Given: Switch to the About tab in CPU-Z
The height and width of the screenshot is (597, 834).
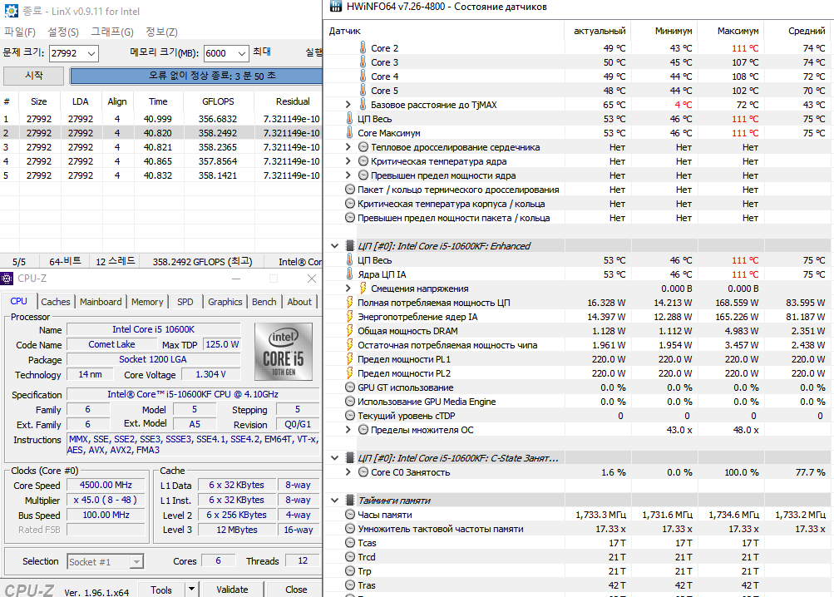Looking at the screenshot, I should [299, 302].
